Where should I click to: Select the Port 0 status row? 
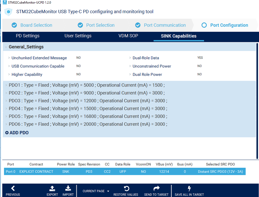125,171
